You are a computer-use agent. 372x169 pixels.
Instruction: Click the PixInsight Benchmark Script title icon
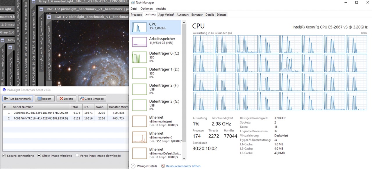click(x=3, y=90)
